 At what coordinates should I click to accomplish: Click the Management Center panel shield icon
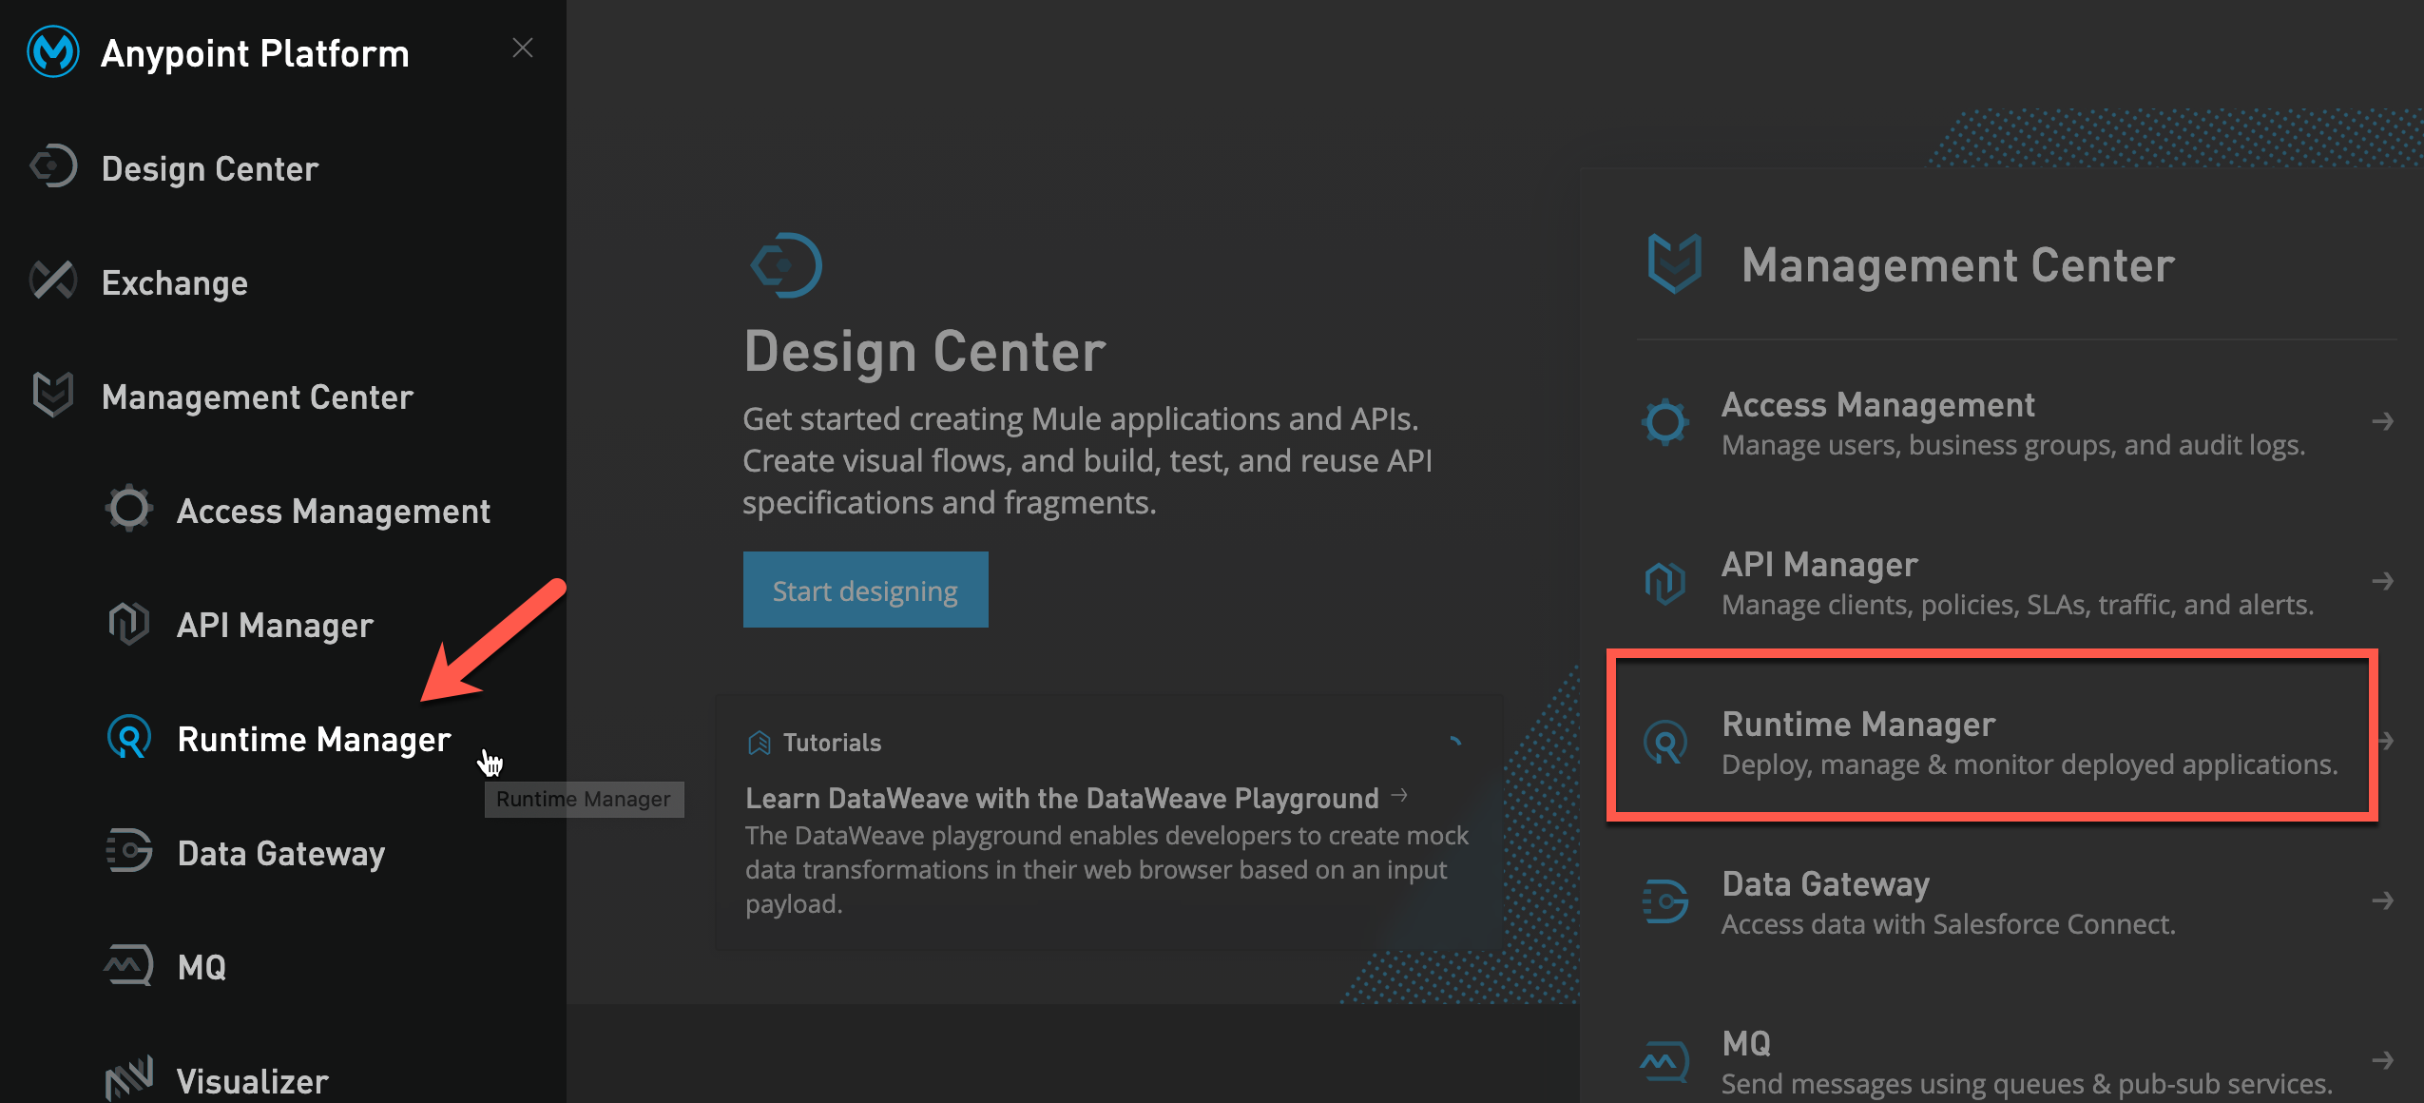tap(1674, 263)
